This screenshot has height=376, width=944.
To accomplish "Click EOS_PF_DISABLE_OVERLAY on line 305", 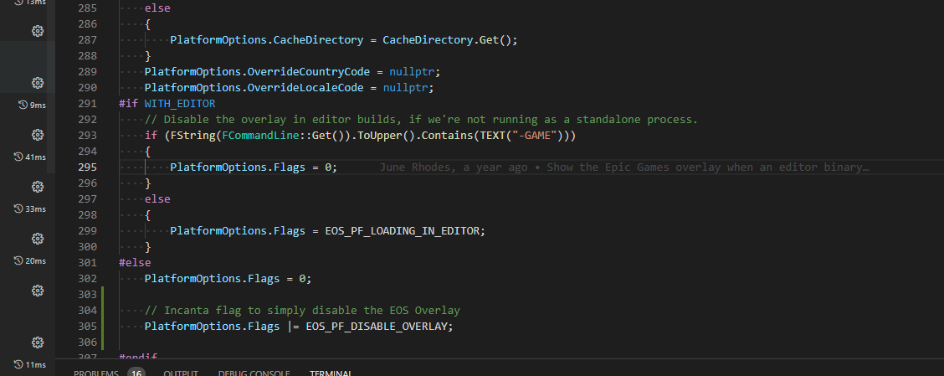I will point(377,327).
